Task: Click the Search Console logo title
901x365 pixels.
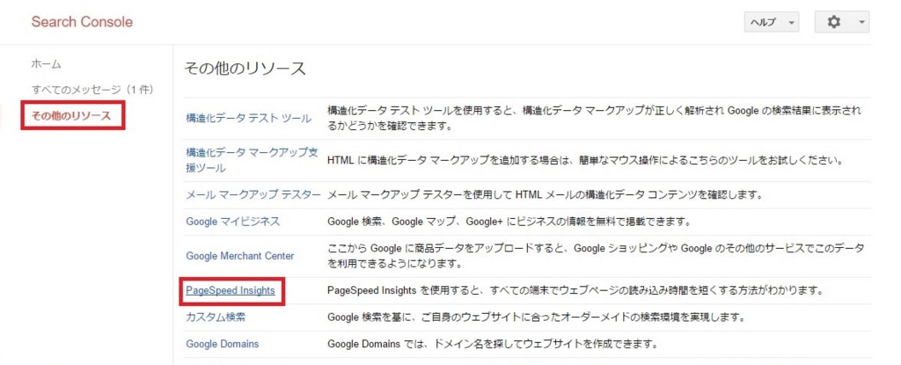Action: pyautogui.click(x=82, y=22)
